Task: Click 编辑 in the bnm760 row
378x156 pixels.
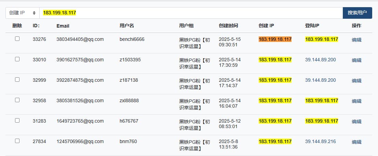Action: coord(356,142)
